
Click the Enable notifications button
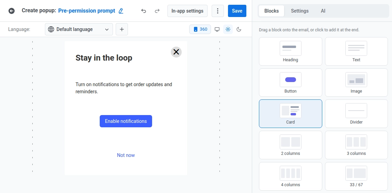click(x=126, y=121)
